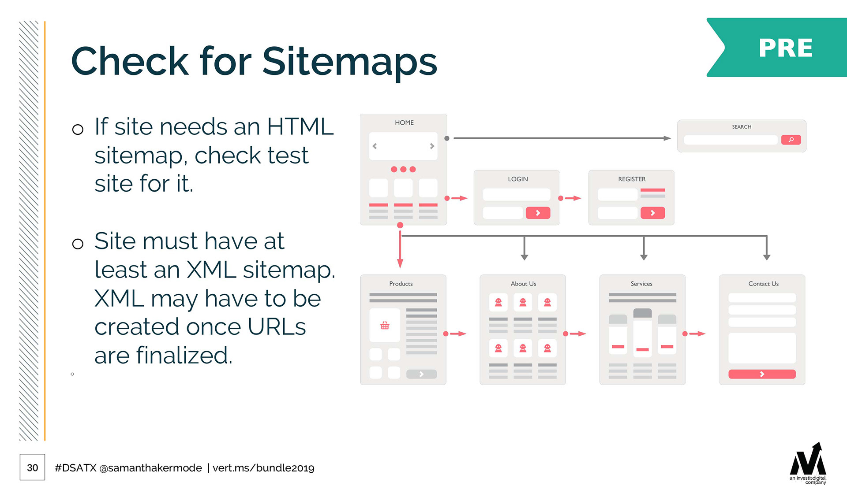Click the first About Us avatar icon

[498, 302]
